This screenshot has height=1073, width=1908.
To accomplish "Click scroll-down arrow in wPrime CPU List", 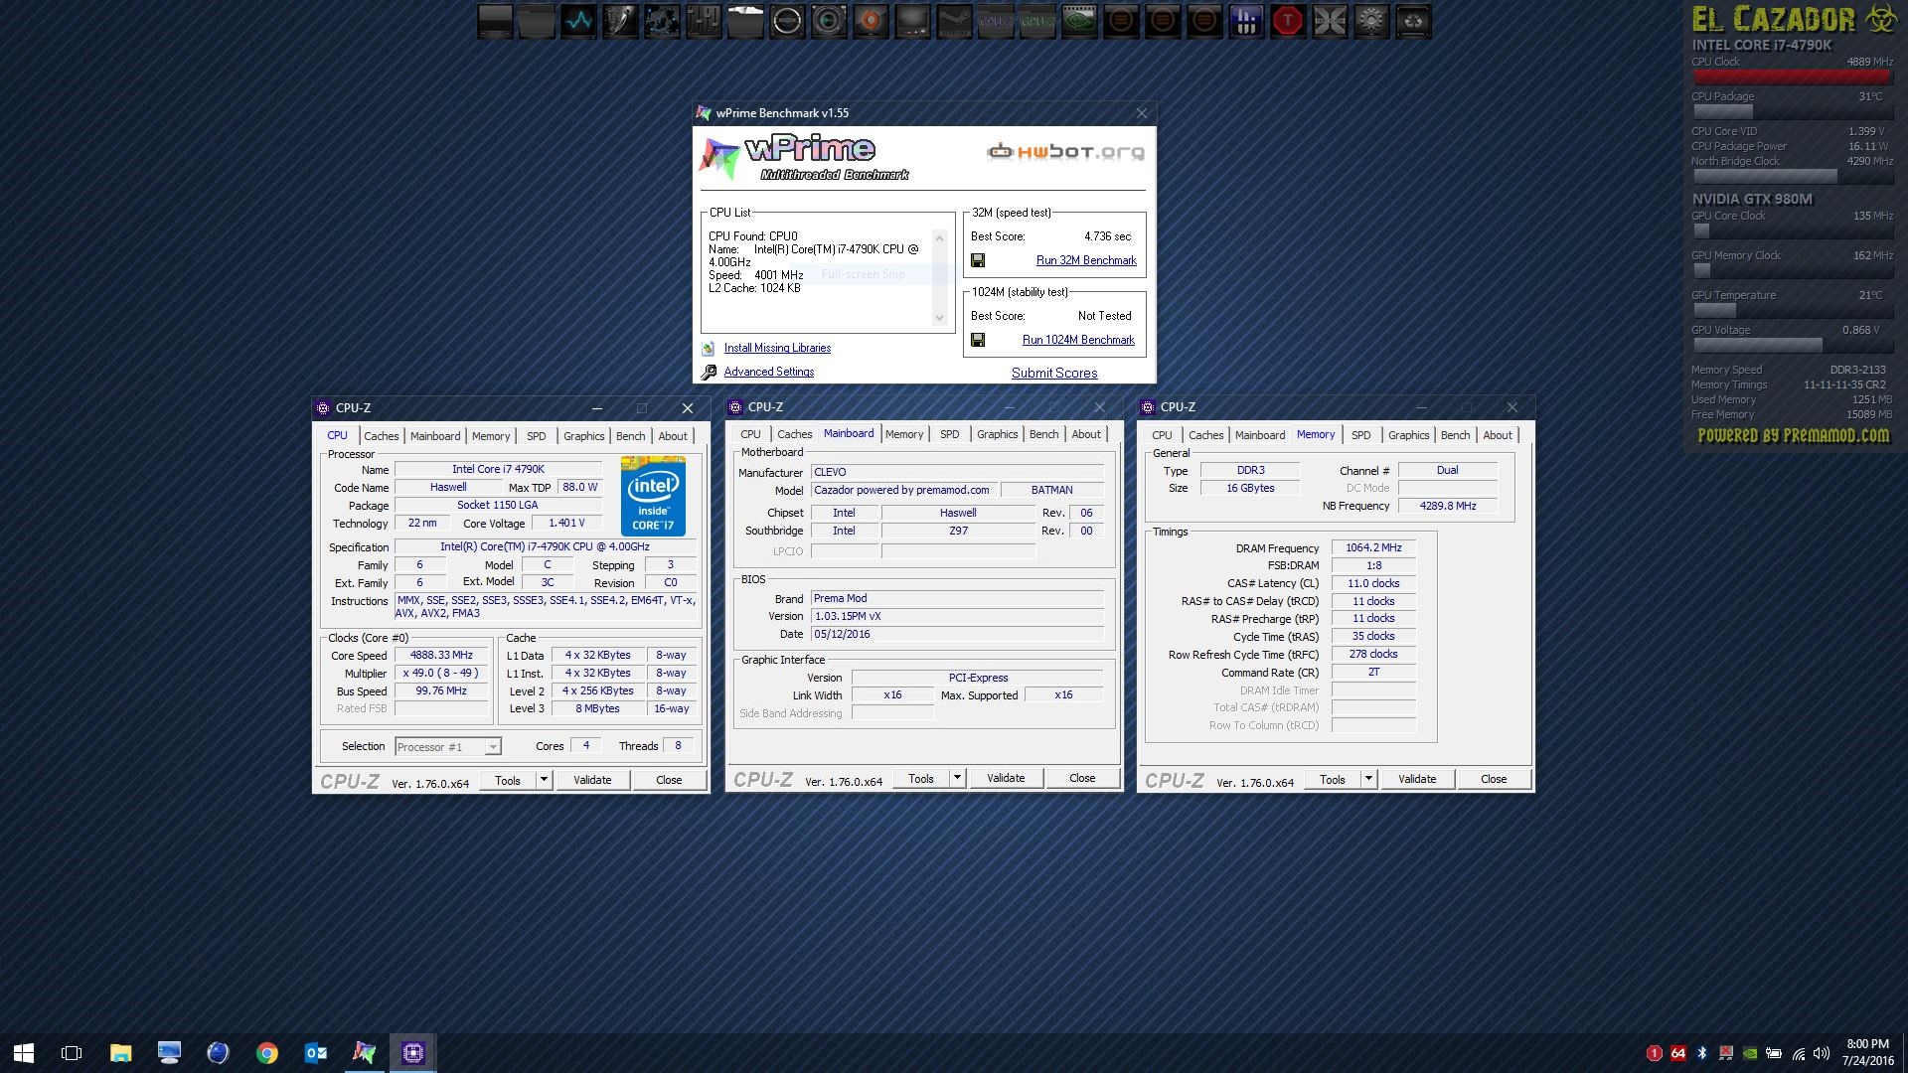I will click(x=939, y=318).
